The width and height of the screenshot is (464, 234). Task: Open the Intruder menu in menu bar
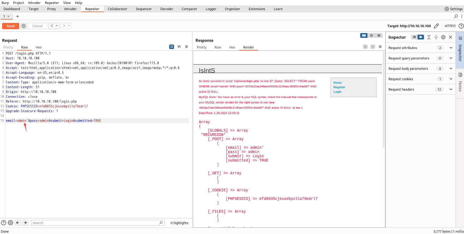click(x=34, y=3)
